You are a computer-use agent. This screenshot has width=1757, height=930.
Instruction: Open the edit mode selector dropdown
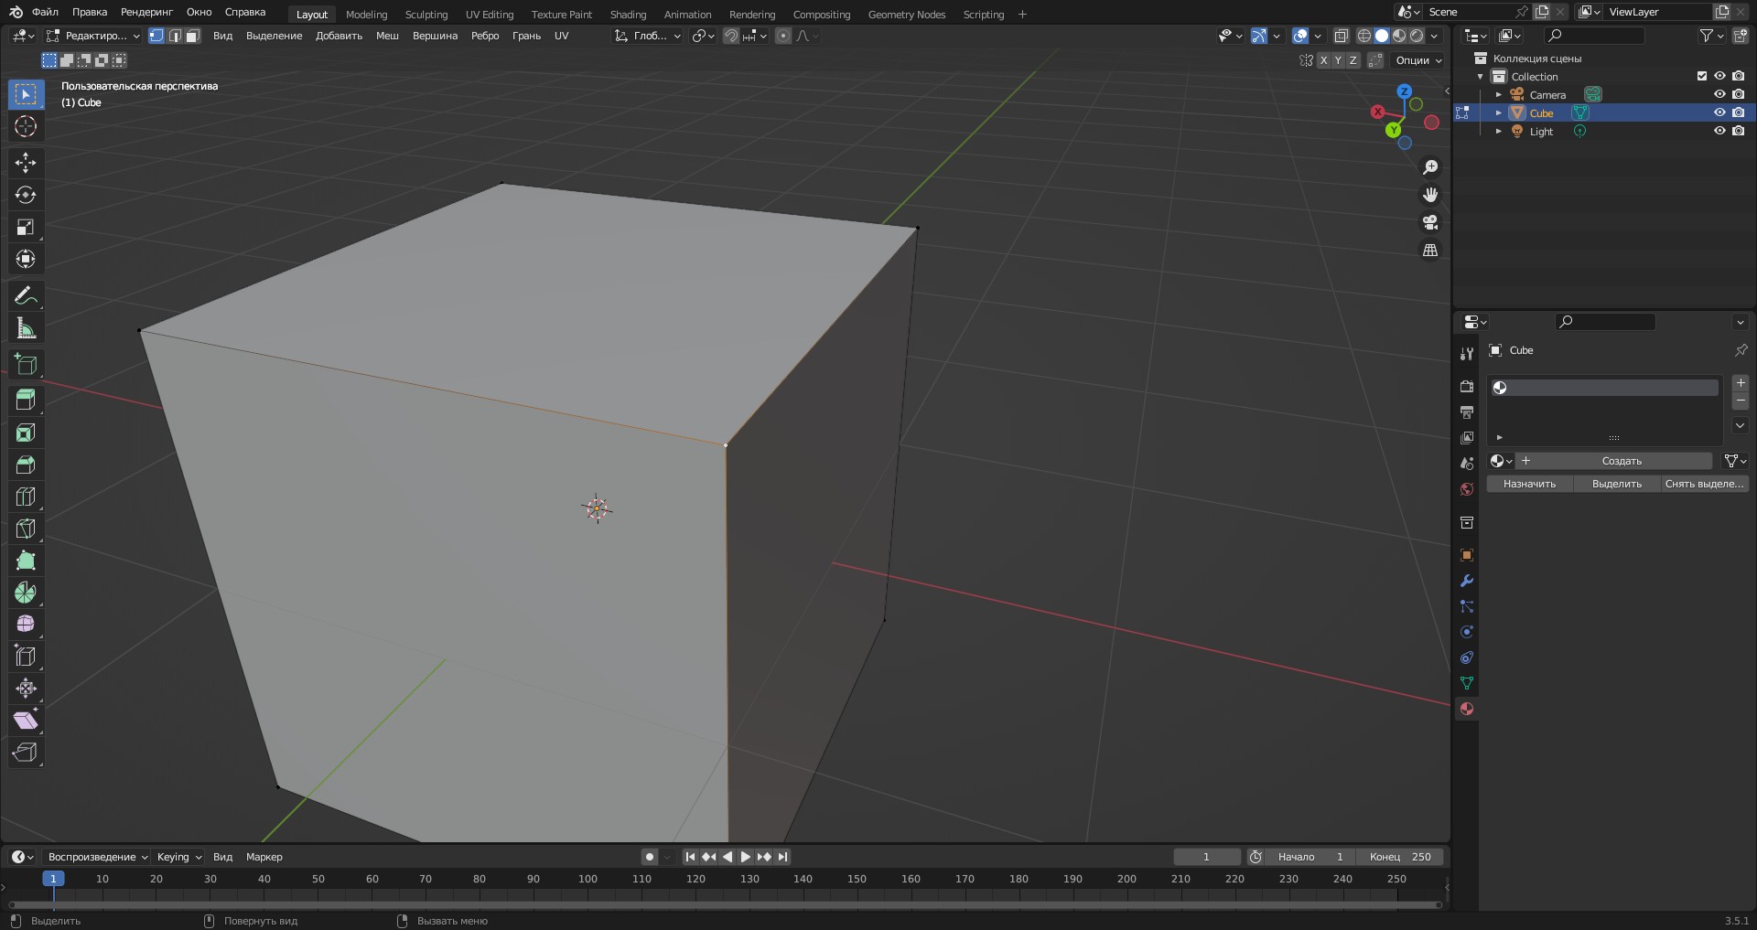point(93,36)
